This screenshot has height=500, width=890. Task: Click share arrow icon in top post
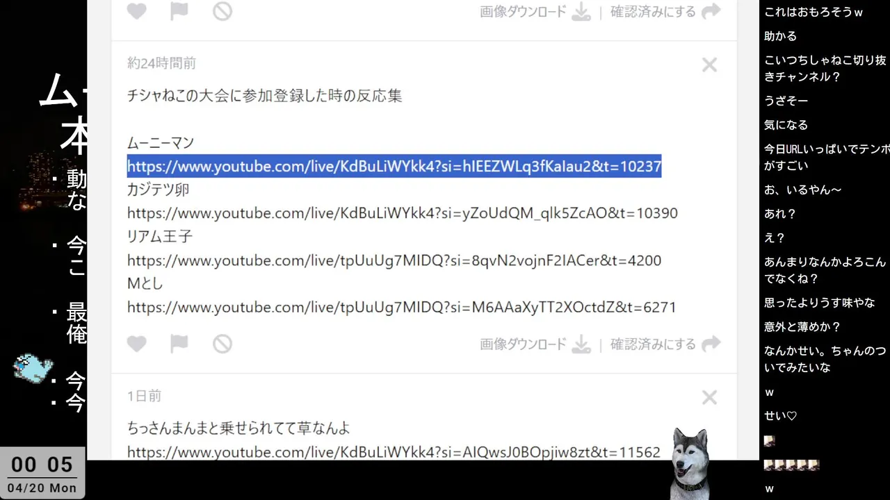pos(711,11)
